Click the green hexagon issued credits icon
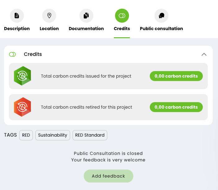 click(22, 76)
